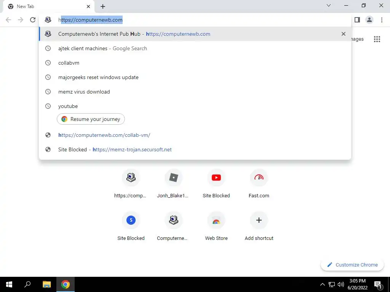
Task: Open the memz-trojan.securesoft.net Site Blocked suggestion
Action: 195,149
